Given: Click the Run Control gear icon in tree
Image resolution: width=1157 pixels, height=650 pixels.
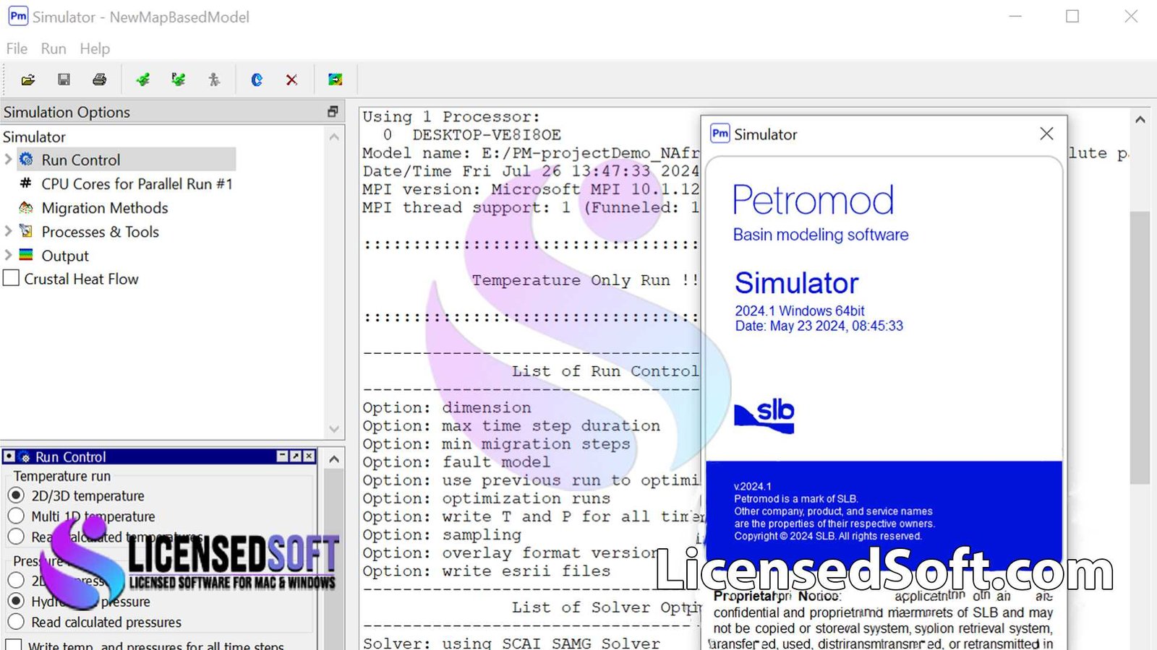Looking at the screenshot, I should pos(26,159).
